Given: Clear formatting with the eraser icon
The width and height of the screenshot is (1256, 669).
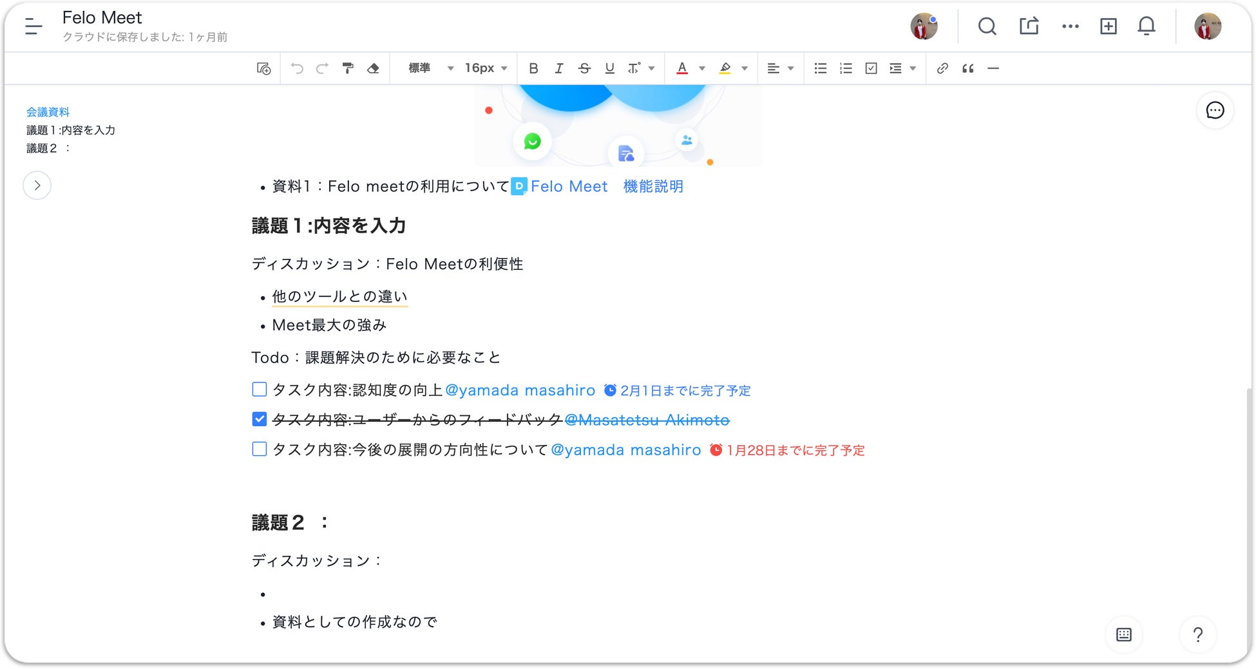Looking at the screenshot, I should point(373,68).
